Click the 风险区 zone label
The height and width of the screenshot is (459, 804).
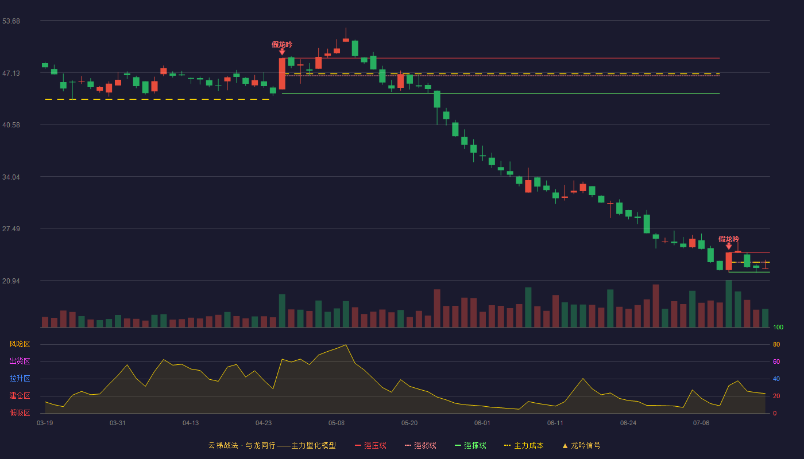20,344
